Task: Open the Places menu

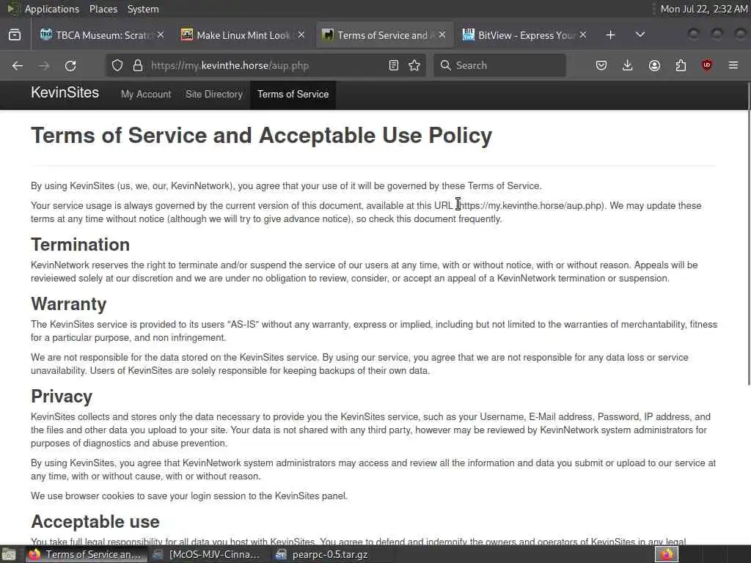Action: (103, 9)
